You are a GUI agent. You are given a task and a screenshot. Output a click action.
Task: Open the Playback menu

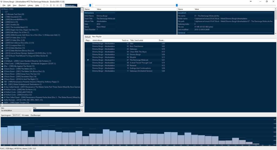22,5
